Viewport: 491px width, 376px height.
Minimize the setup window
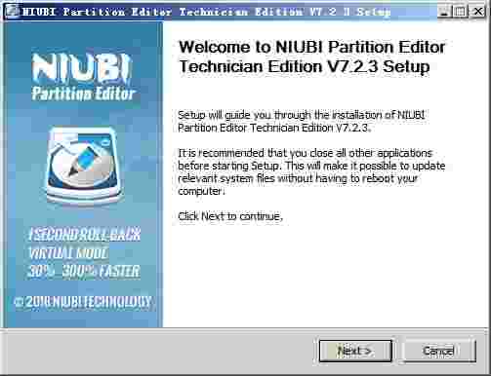point(444,12)
